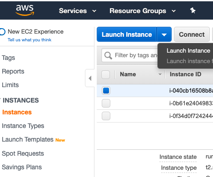Click the Connect button

point(192,34)
